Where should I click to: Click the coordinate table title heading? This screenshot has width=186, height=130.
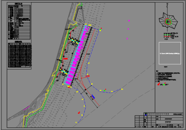(x=18, y=42)
